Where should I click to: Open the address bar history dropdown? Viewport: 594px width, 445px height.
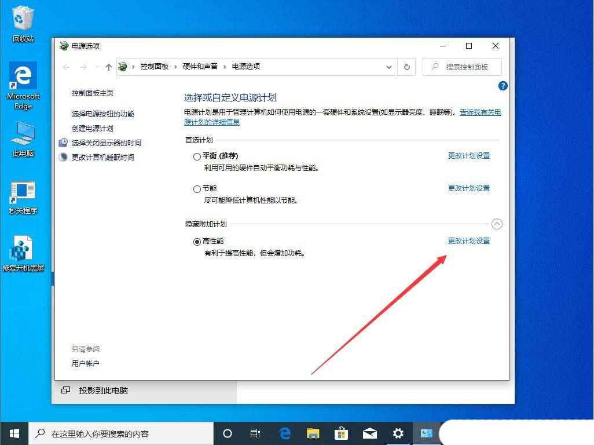388,67
